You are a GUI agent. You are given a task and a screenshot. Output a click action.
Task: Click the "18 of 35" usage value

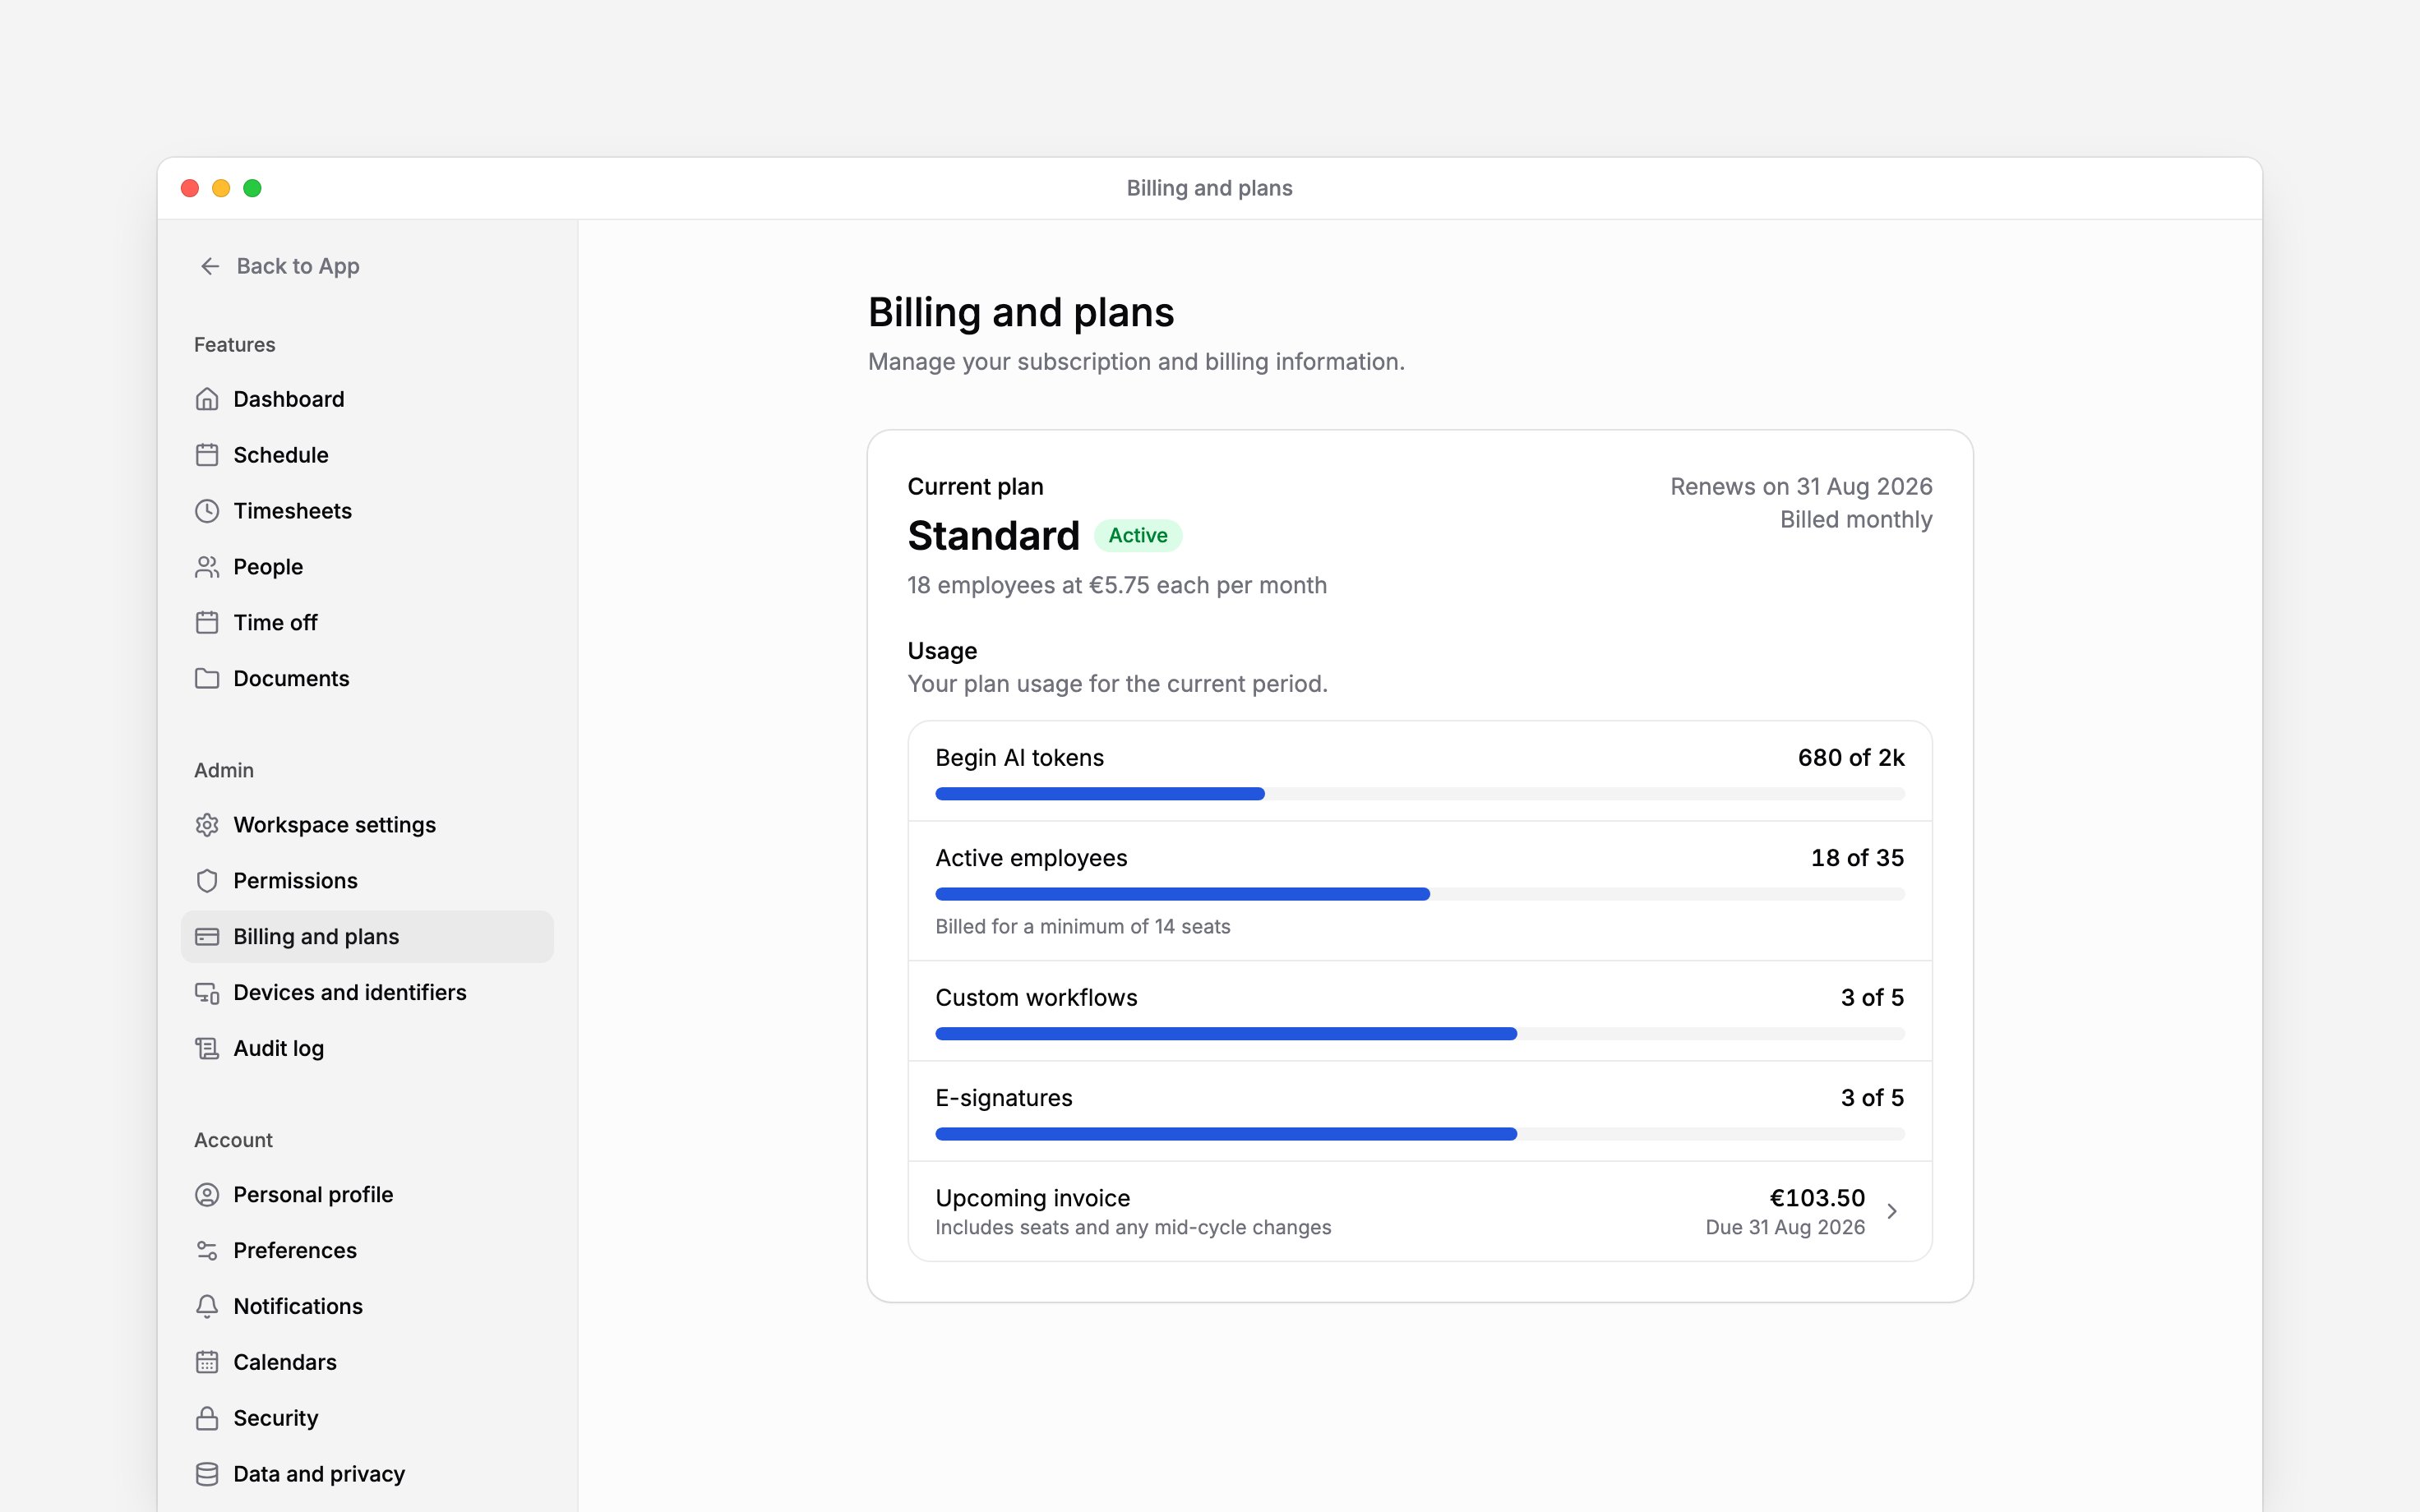1857,858
